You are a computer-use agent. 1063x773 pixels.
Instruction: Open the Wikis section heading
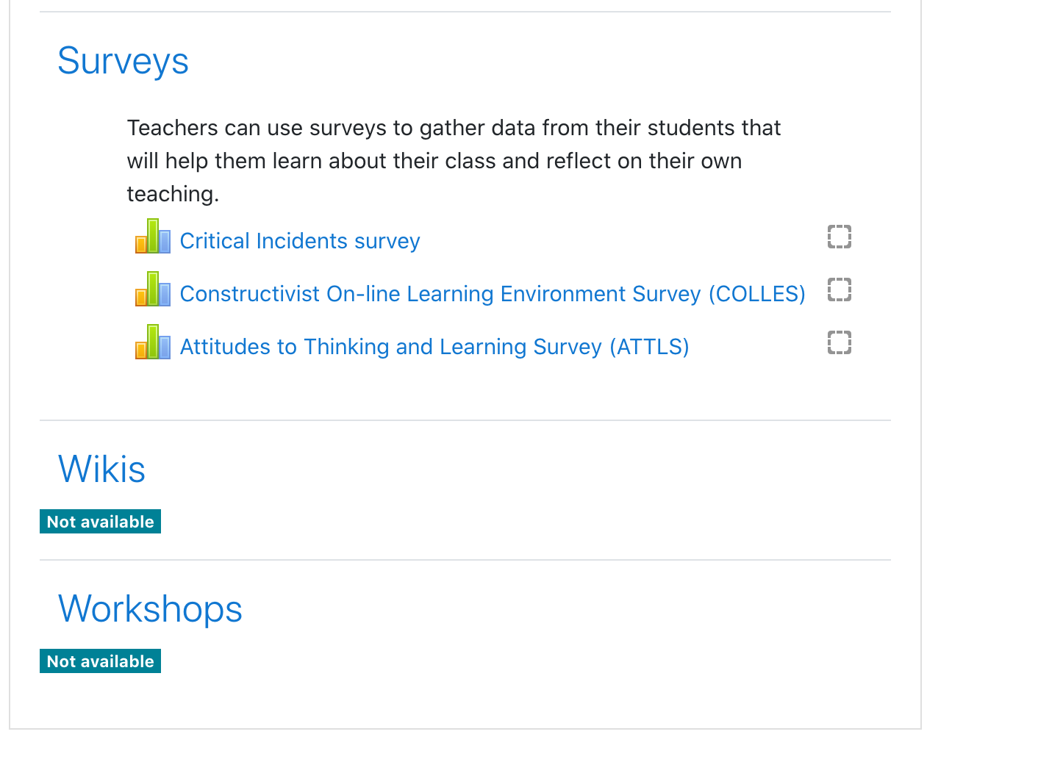tap(102, 469)
